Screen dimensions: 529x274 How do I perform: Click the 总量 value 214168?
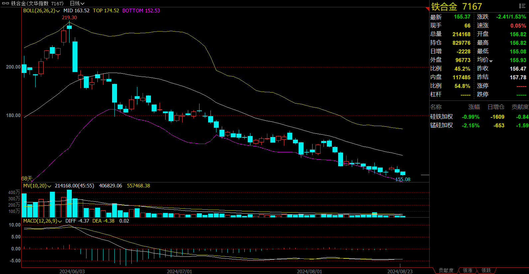(x=462, y=34)
